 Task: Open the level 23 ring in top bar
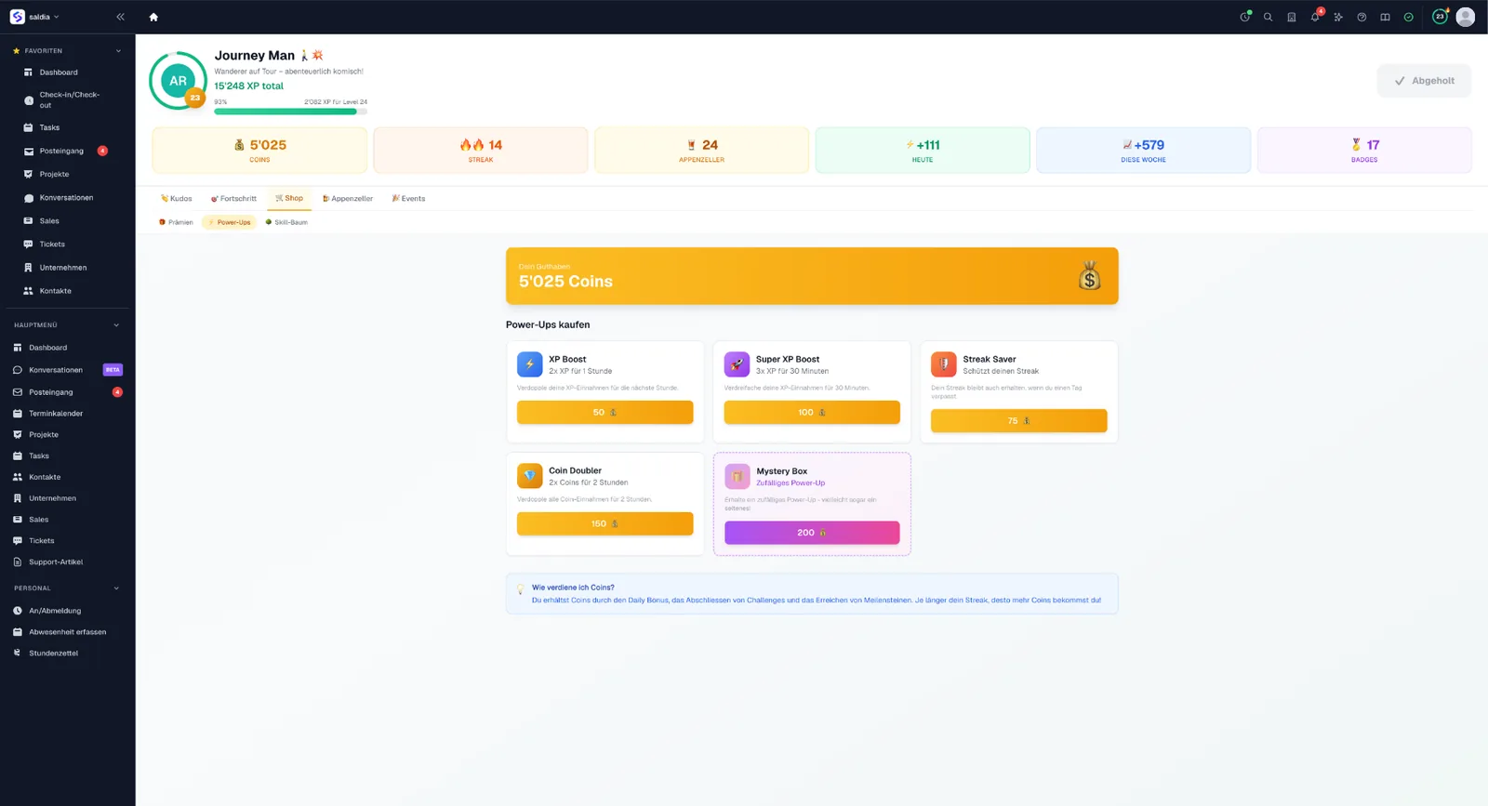[1440, 17]
